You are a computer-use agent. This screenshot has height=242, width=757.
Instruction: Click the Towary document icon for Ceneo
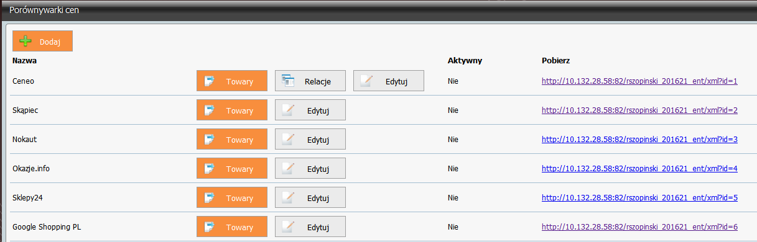(x=210, y=81)
